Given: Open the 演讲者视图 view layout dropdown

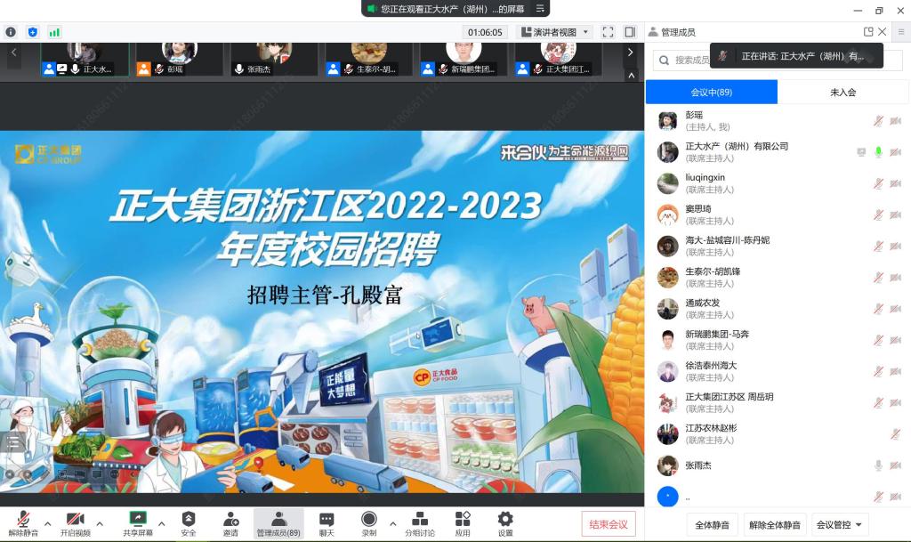Looking at the screenshot, I should tap(556, 32).
